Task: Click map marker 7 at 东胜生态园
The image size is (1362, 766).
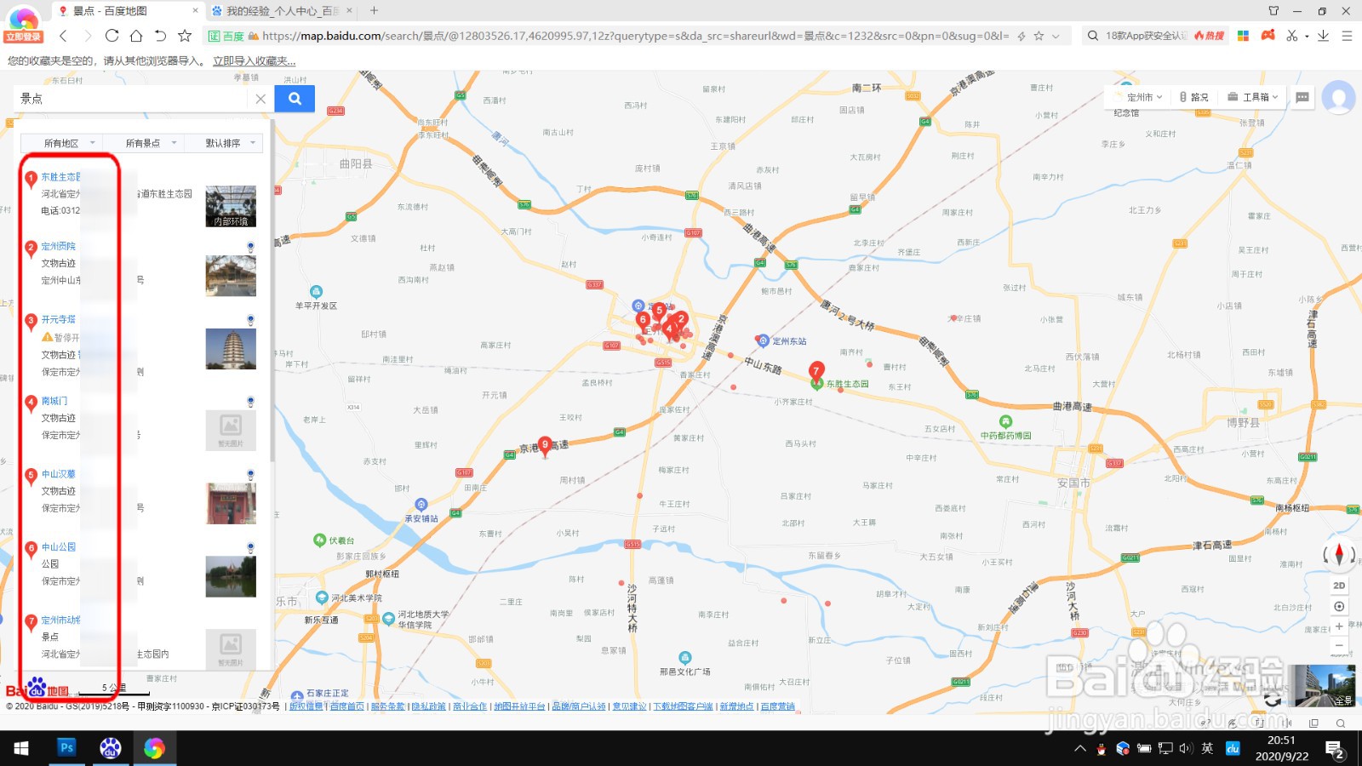Action: [816, 371]
